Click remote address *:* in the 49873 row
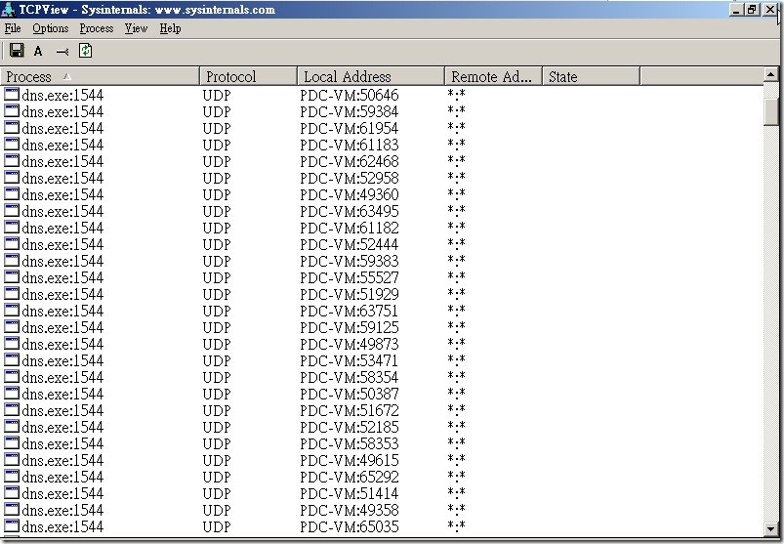Screen dimensions: 784x544 click(456, 343)
